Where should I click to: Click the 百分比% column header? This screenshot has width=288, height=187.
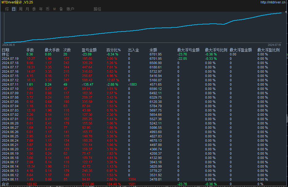pyautogui.click(x=114, y=50)
